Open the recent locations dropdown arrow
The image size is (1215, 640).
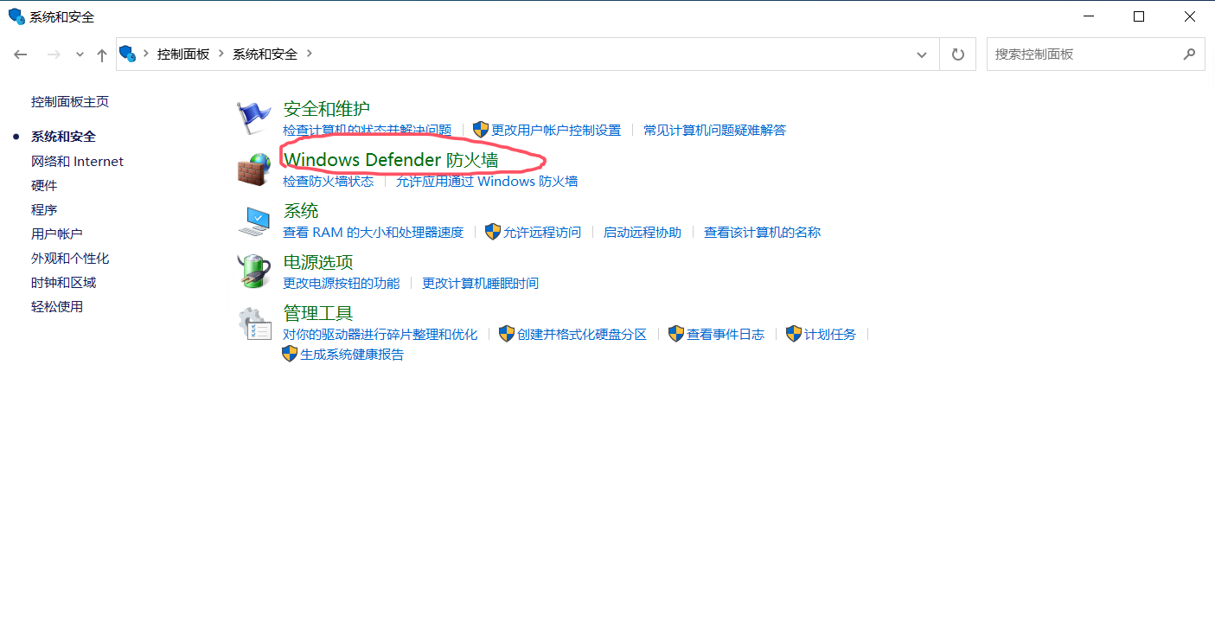point(80,54)
